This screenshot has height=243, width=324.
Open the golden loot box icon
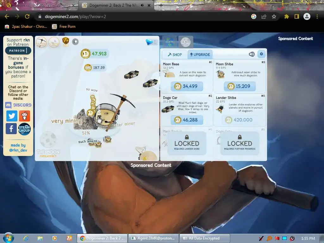pos(65,42)
